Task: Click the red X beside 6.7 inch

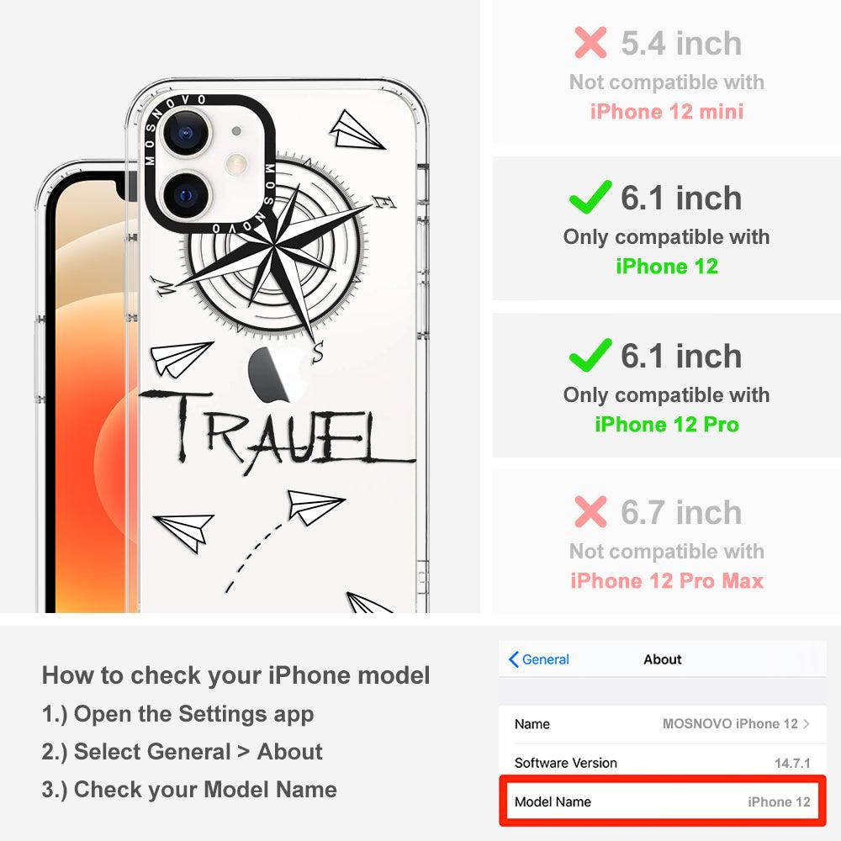Action: pos(590,511)
